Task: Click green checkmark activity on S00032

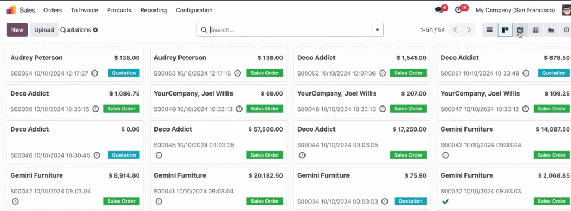Action: coord(444,201)
